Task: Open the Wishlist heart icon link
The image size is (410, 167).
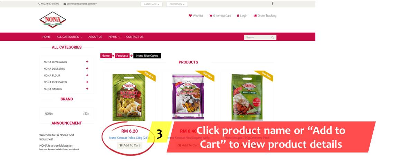Action: (x=190, y=16)
